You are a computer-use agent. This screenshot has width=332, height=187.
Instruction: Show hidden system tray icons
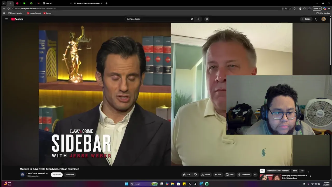tap(300, 184)
